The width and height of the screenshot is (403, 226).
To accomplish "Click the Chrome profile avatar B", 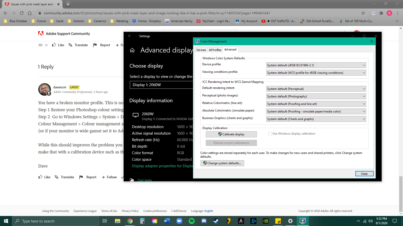I will (x=389, y=13).
